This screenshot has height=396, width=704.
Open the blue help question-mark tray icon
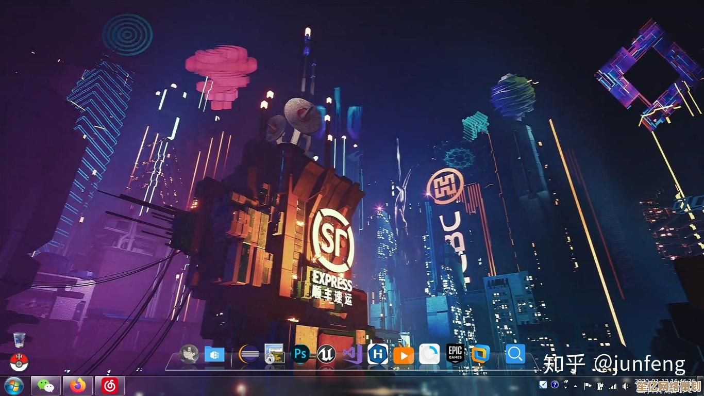(555, 385)
